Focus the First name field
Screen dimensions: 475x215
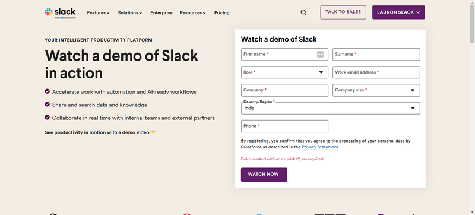tap(284, 54)
